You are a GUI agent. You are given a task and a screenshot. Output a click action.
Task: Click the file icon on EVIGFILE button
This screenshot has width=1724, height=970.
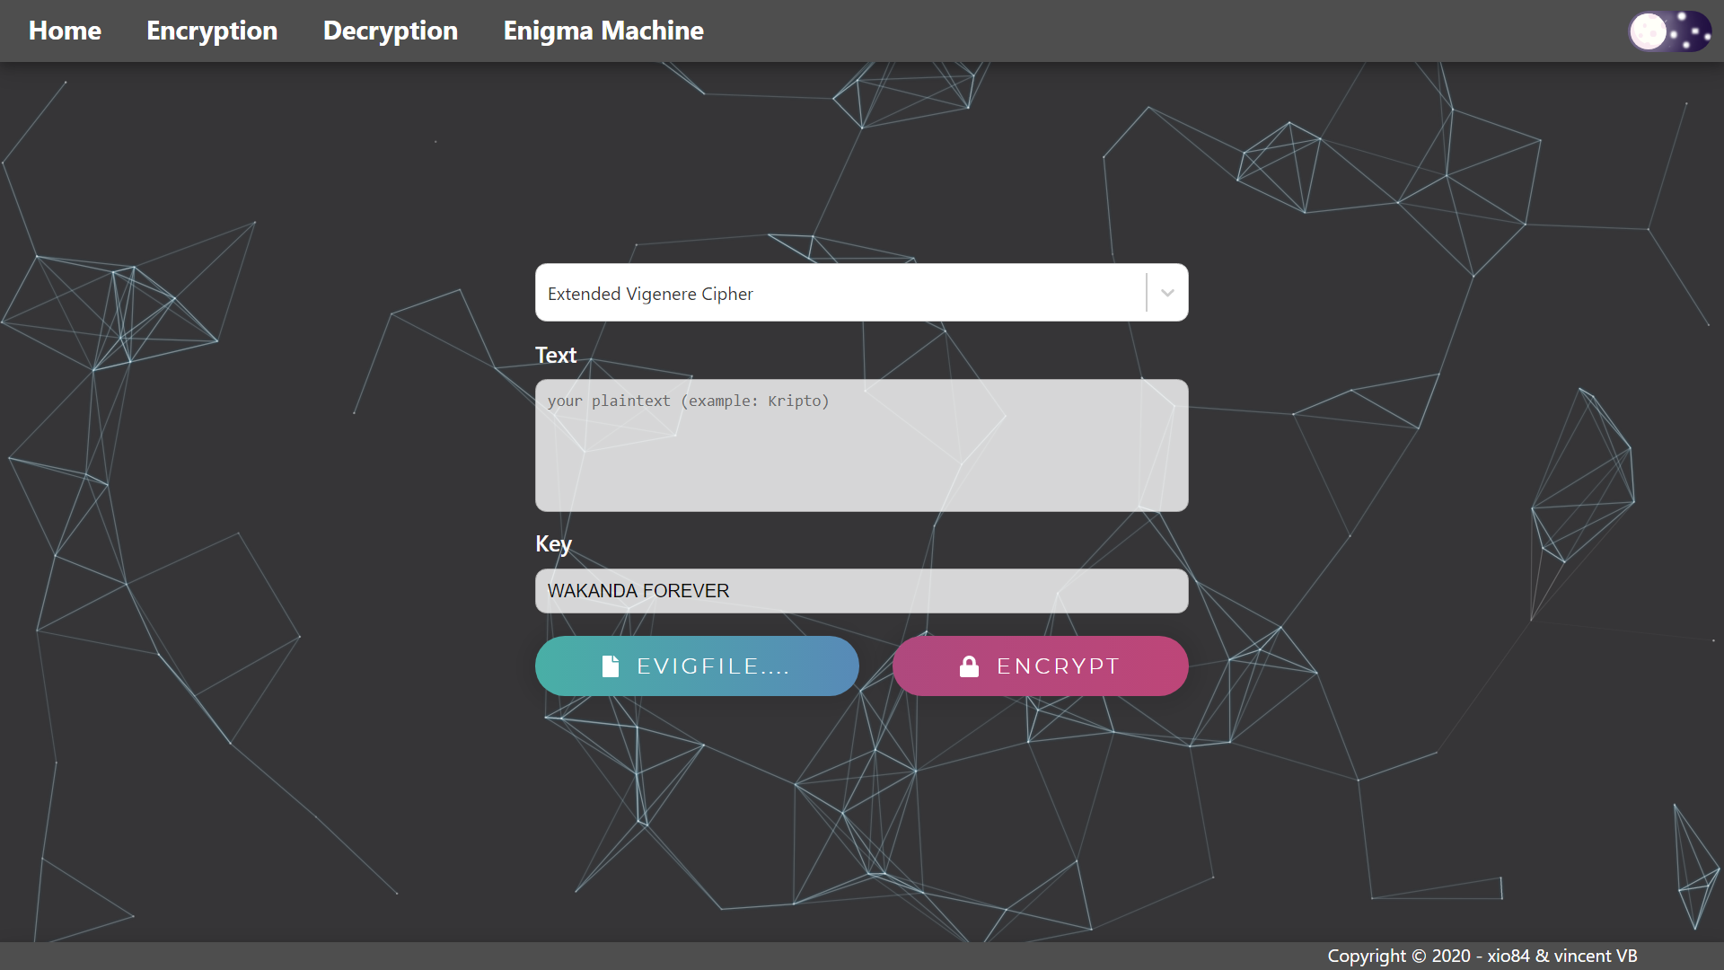(x=611, y=666)
